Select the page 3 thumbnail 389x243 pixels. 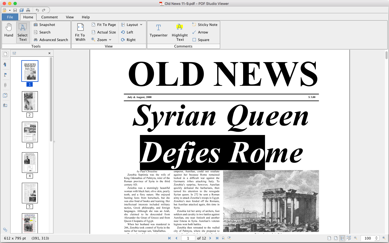pyautogui.click(x=30, y=132)
